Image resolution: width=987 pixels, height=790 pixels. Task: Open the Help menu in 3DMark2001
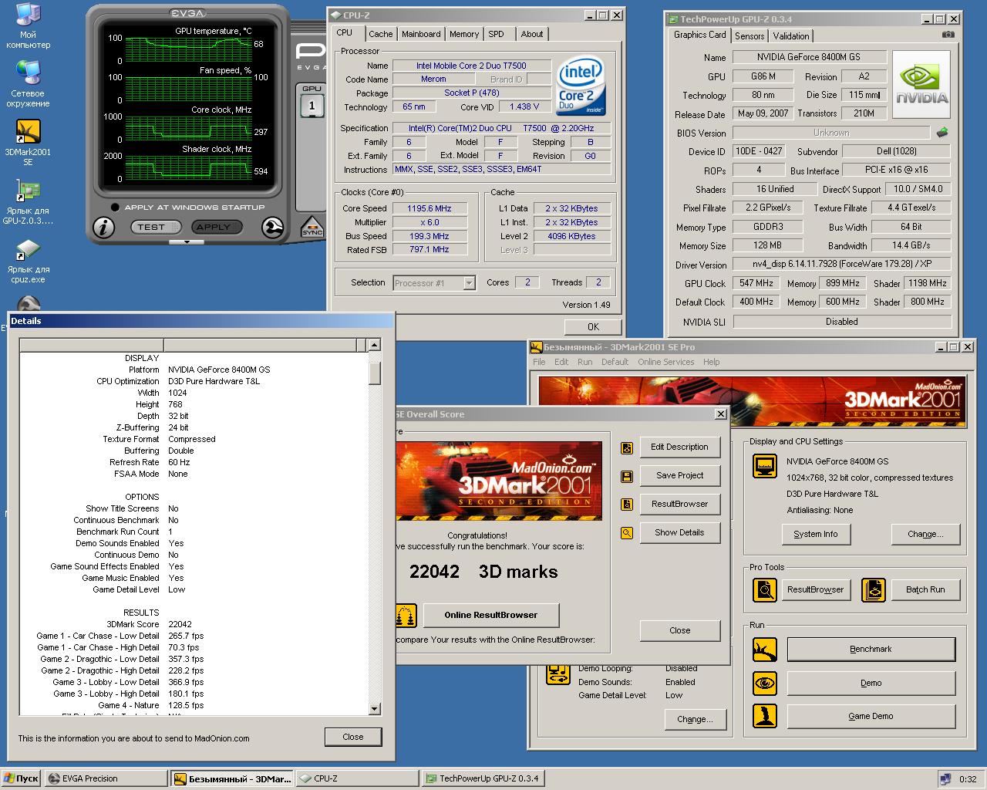point(712,362)
